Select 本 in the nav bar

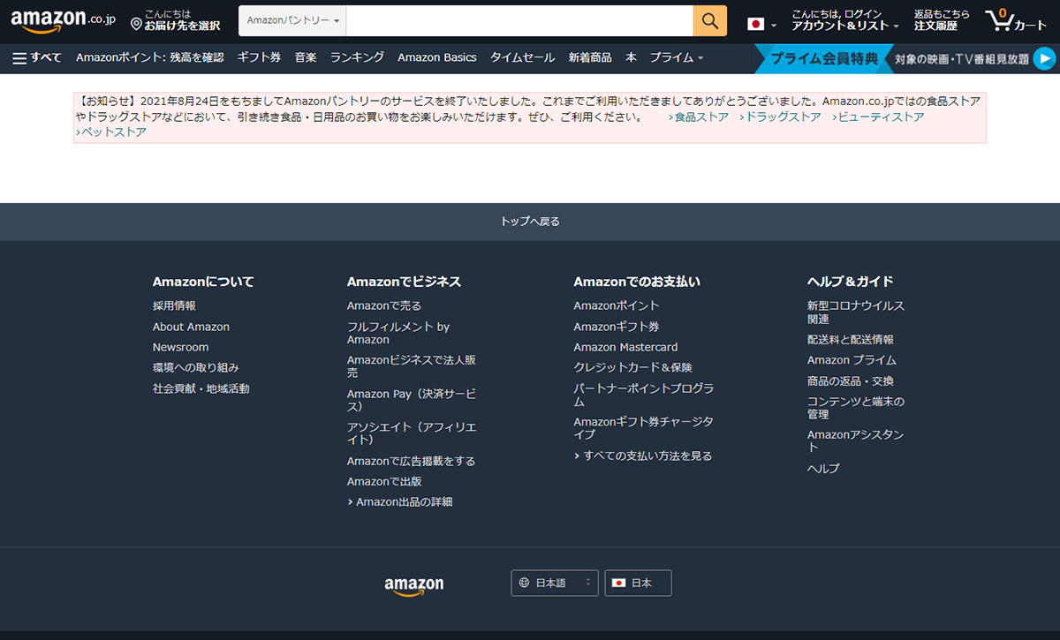(x=631, y=57)
